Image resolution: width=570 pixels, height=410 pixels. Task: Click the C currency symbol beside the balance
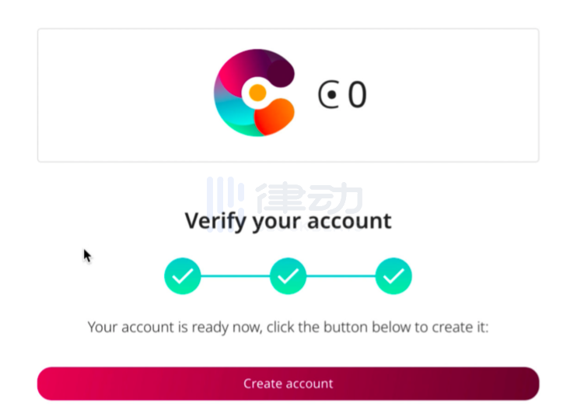[329, 95]
